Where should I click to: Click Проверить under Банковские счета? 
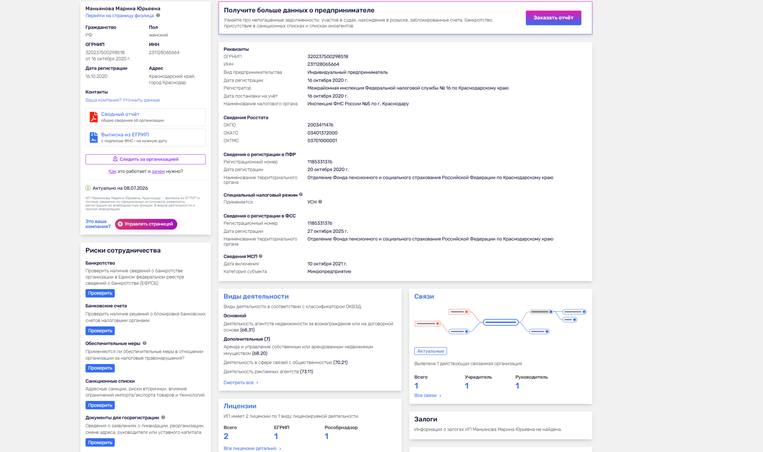[x=100, y=331]
